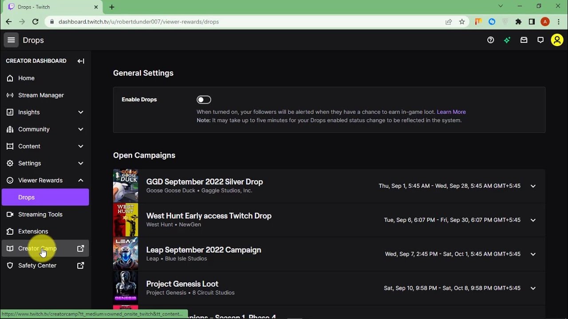Open the browser Extensions puzzle icon
Image resolution: width=568 pixels, height=319 pixels.
tap(518, 22)
